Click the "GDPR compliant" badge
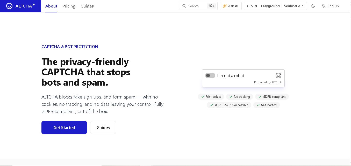The width and height of the screenshot is (351, 166). pos(272,97)
